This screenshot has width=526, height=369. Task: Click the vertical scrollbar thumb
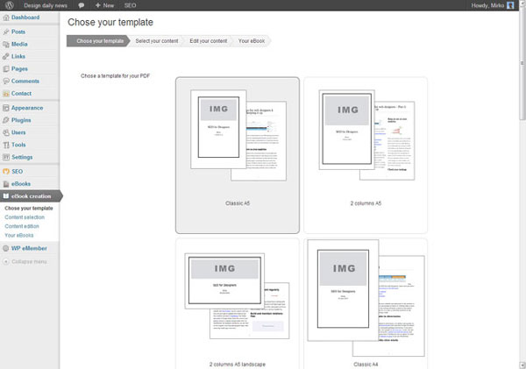point(522,64)
